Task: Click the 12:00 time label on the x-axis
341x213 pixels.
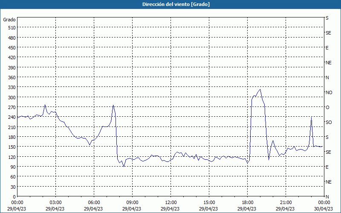Action: click(171, 203)
